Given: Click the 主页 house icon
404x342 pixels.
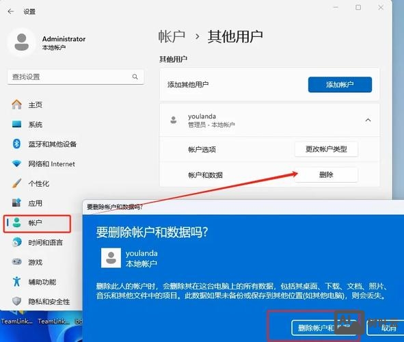Looking at the screenshot, I should (16, 105).
